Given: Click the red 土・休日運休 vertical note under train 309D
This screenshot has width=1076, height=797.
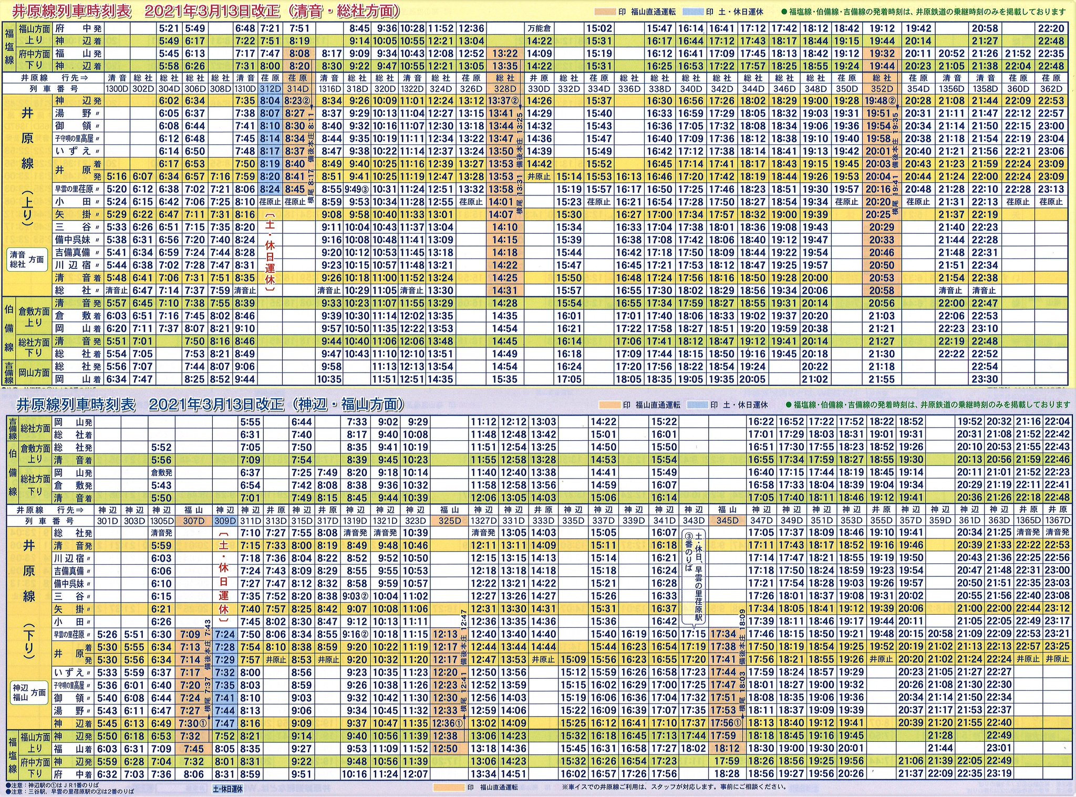Looking at the screenshot, I should (224, 578).
